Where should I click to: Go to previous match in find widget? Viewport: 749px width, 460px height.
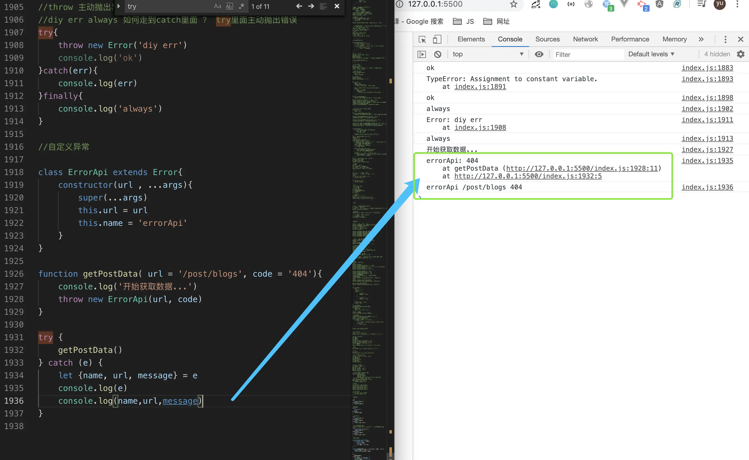(x=299, y=6)
